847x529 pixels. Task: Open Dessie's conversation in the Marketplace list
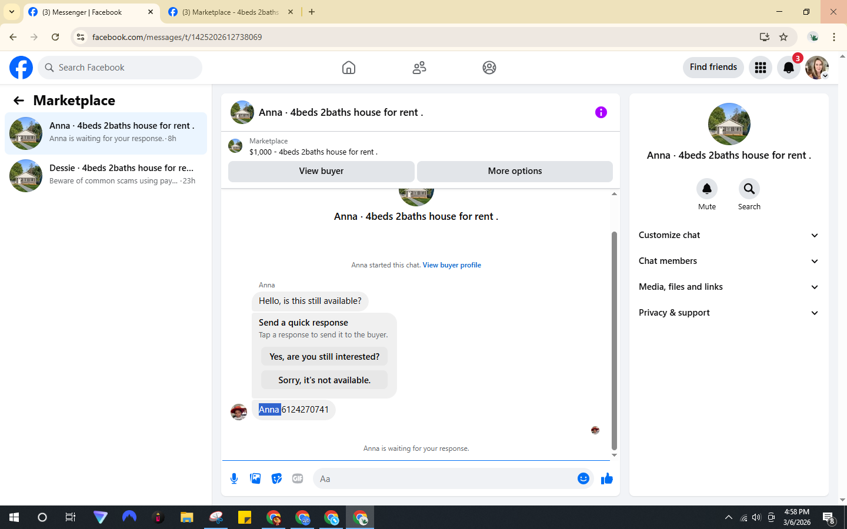point(106,176)
